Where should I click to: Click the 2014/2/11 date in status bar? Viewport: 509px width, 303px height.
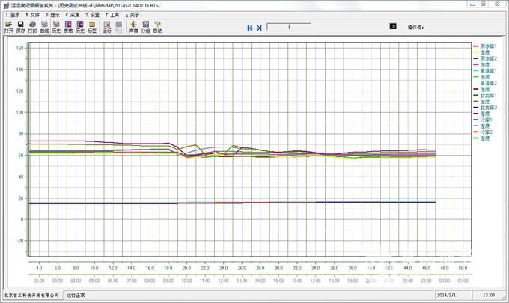coord(448,296)
